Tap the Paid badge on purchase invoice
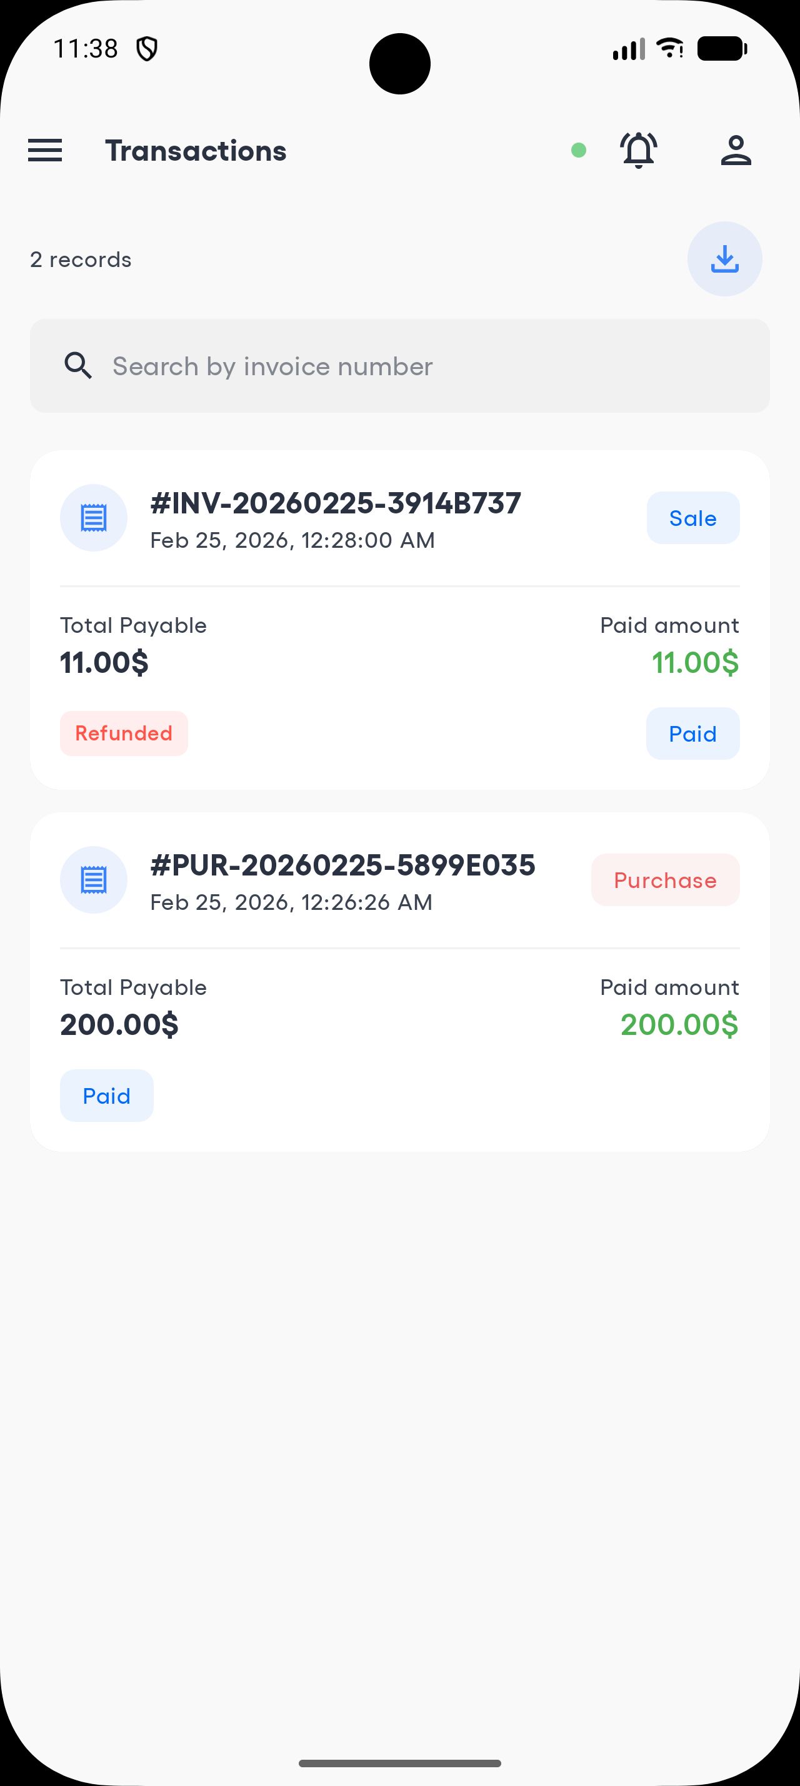800x1786 pixels. (107, 1096)
